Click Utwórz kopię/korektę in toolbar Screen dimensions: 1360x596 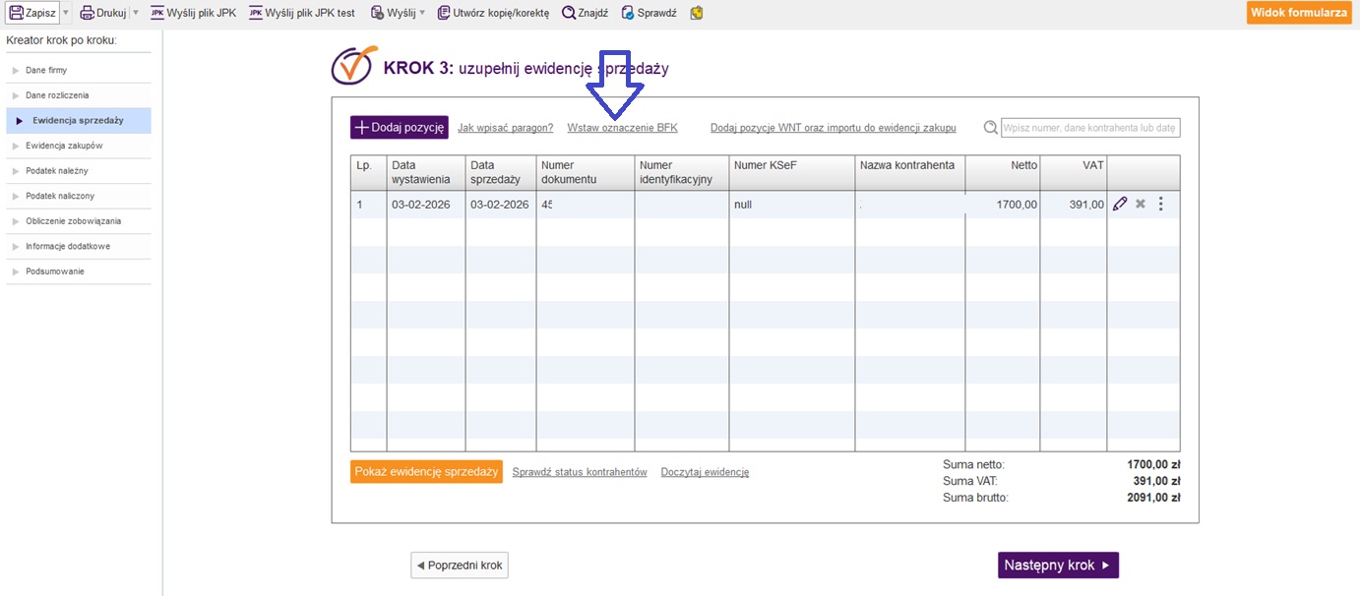(493, 13)
